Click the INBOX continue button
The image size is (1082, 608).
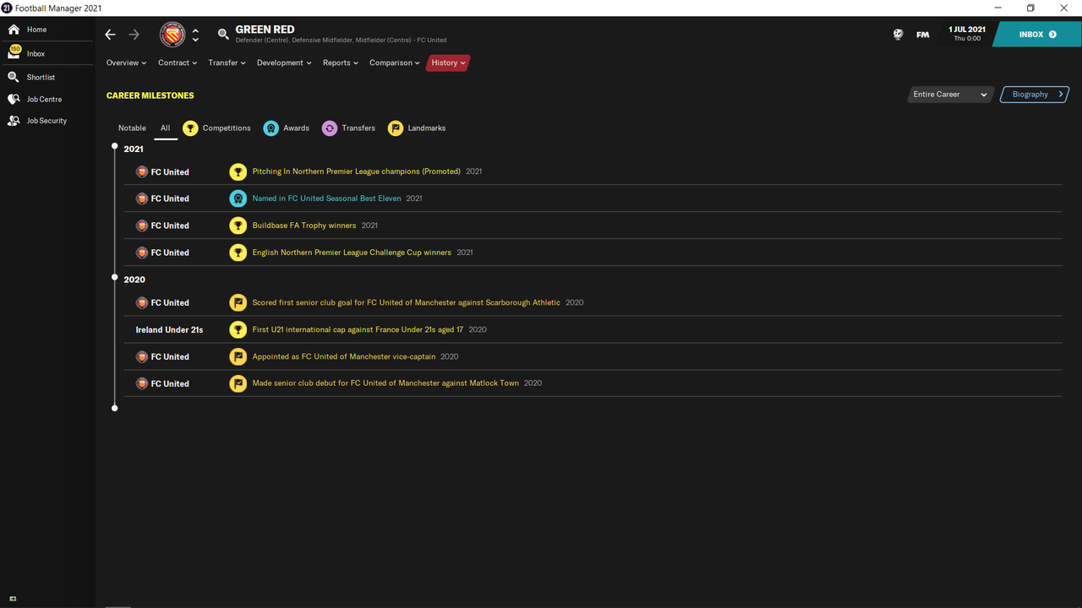click(x=1037, y=35)
